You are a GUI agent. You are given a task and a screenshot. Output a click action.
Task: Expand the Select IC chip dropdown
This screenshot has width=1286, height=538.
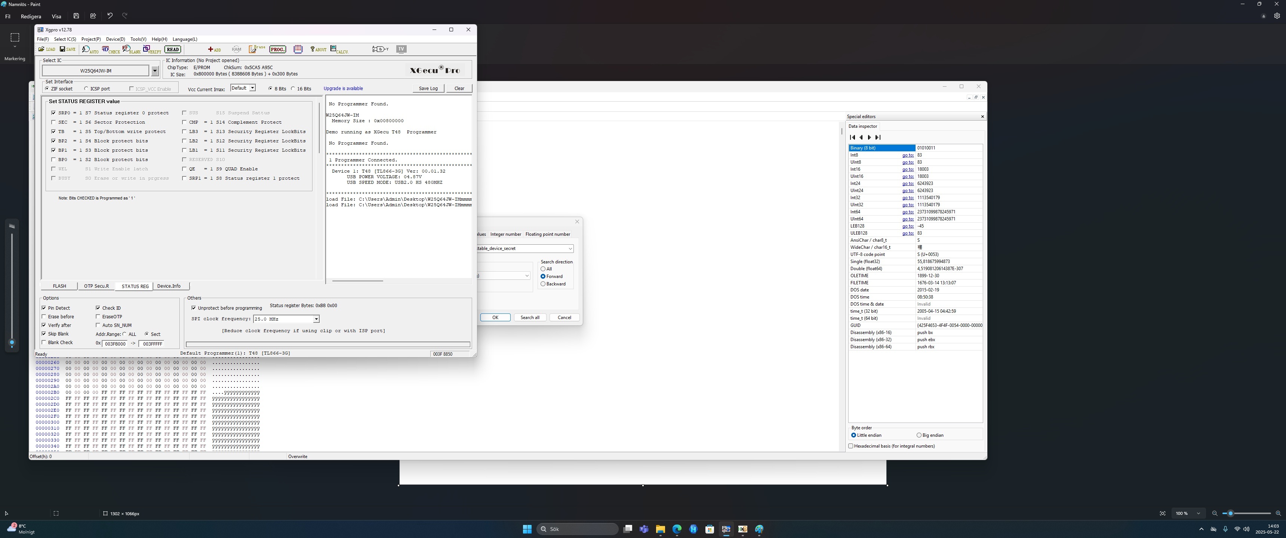(155, 71)
